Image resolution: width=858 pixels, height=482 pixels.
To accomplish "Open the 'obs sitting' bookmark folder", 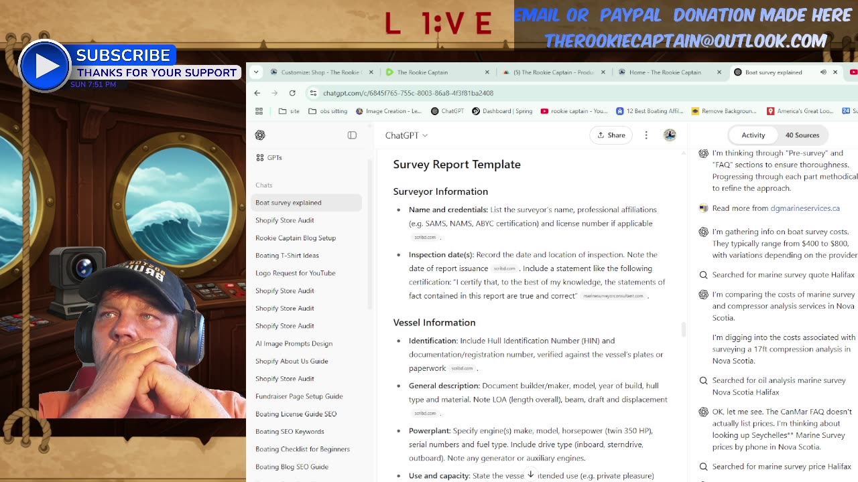I will 328,111.
